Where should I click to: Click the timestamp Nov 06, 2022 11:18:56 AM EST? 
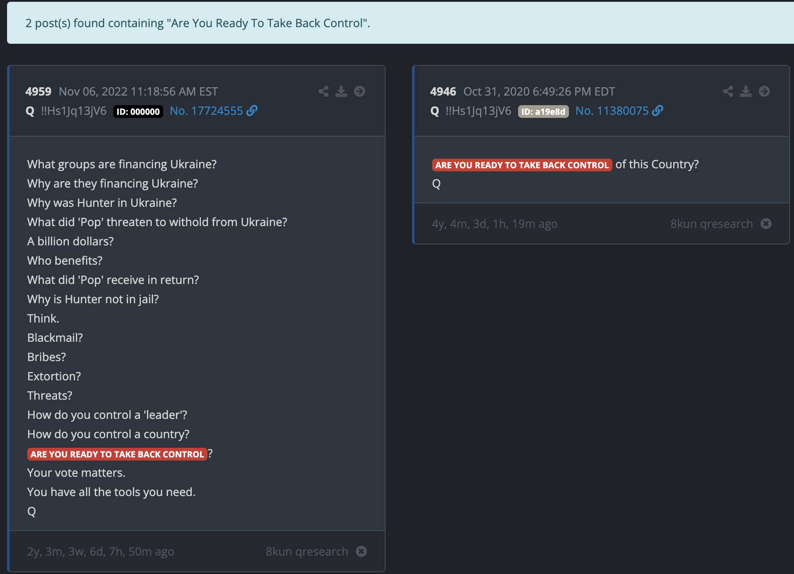coord(138,92)
